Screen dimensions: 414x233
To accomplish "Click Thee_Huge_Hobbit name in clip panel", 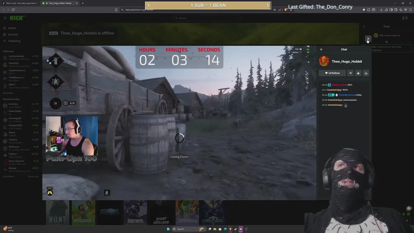I will pyautogui.click(x=347, y=61).
